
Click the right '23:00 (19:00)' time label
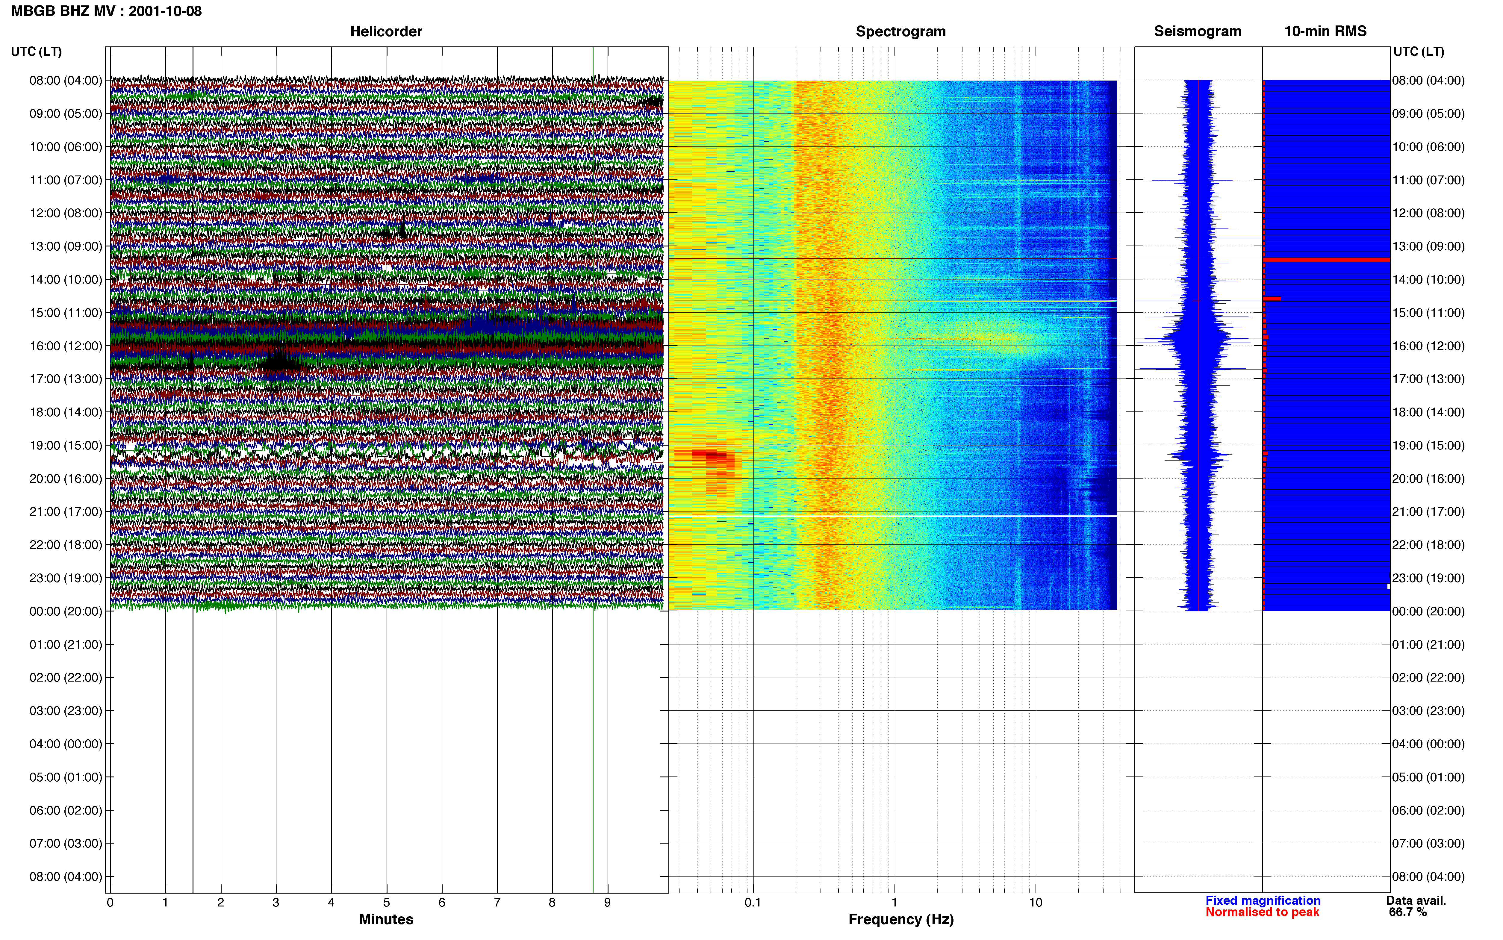tap(1428, 578)
